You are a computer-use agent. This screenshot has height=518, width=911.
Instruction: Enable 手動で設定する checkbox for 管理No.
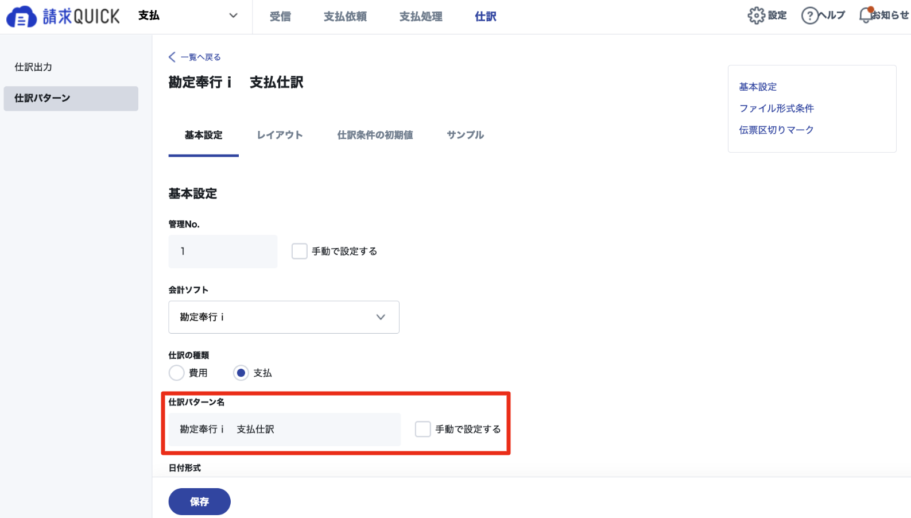pyautogui.click(x=300, y=251)
